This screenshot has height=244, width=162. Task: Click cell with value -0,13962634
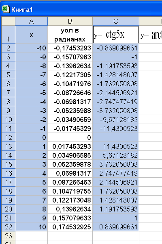click(70, 66)
